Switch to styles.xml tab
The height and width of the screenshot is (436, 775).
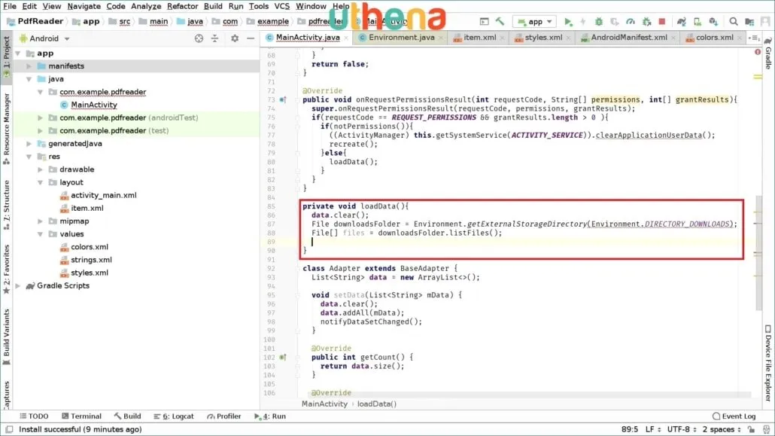(x=543, y=37)
